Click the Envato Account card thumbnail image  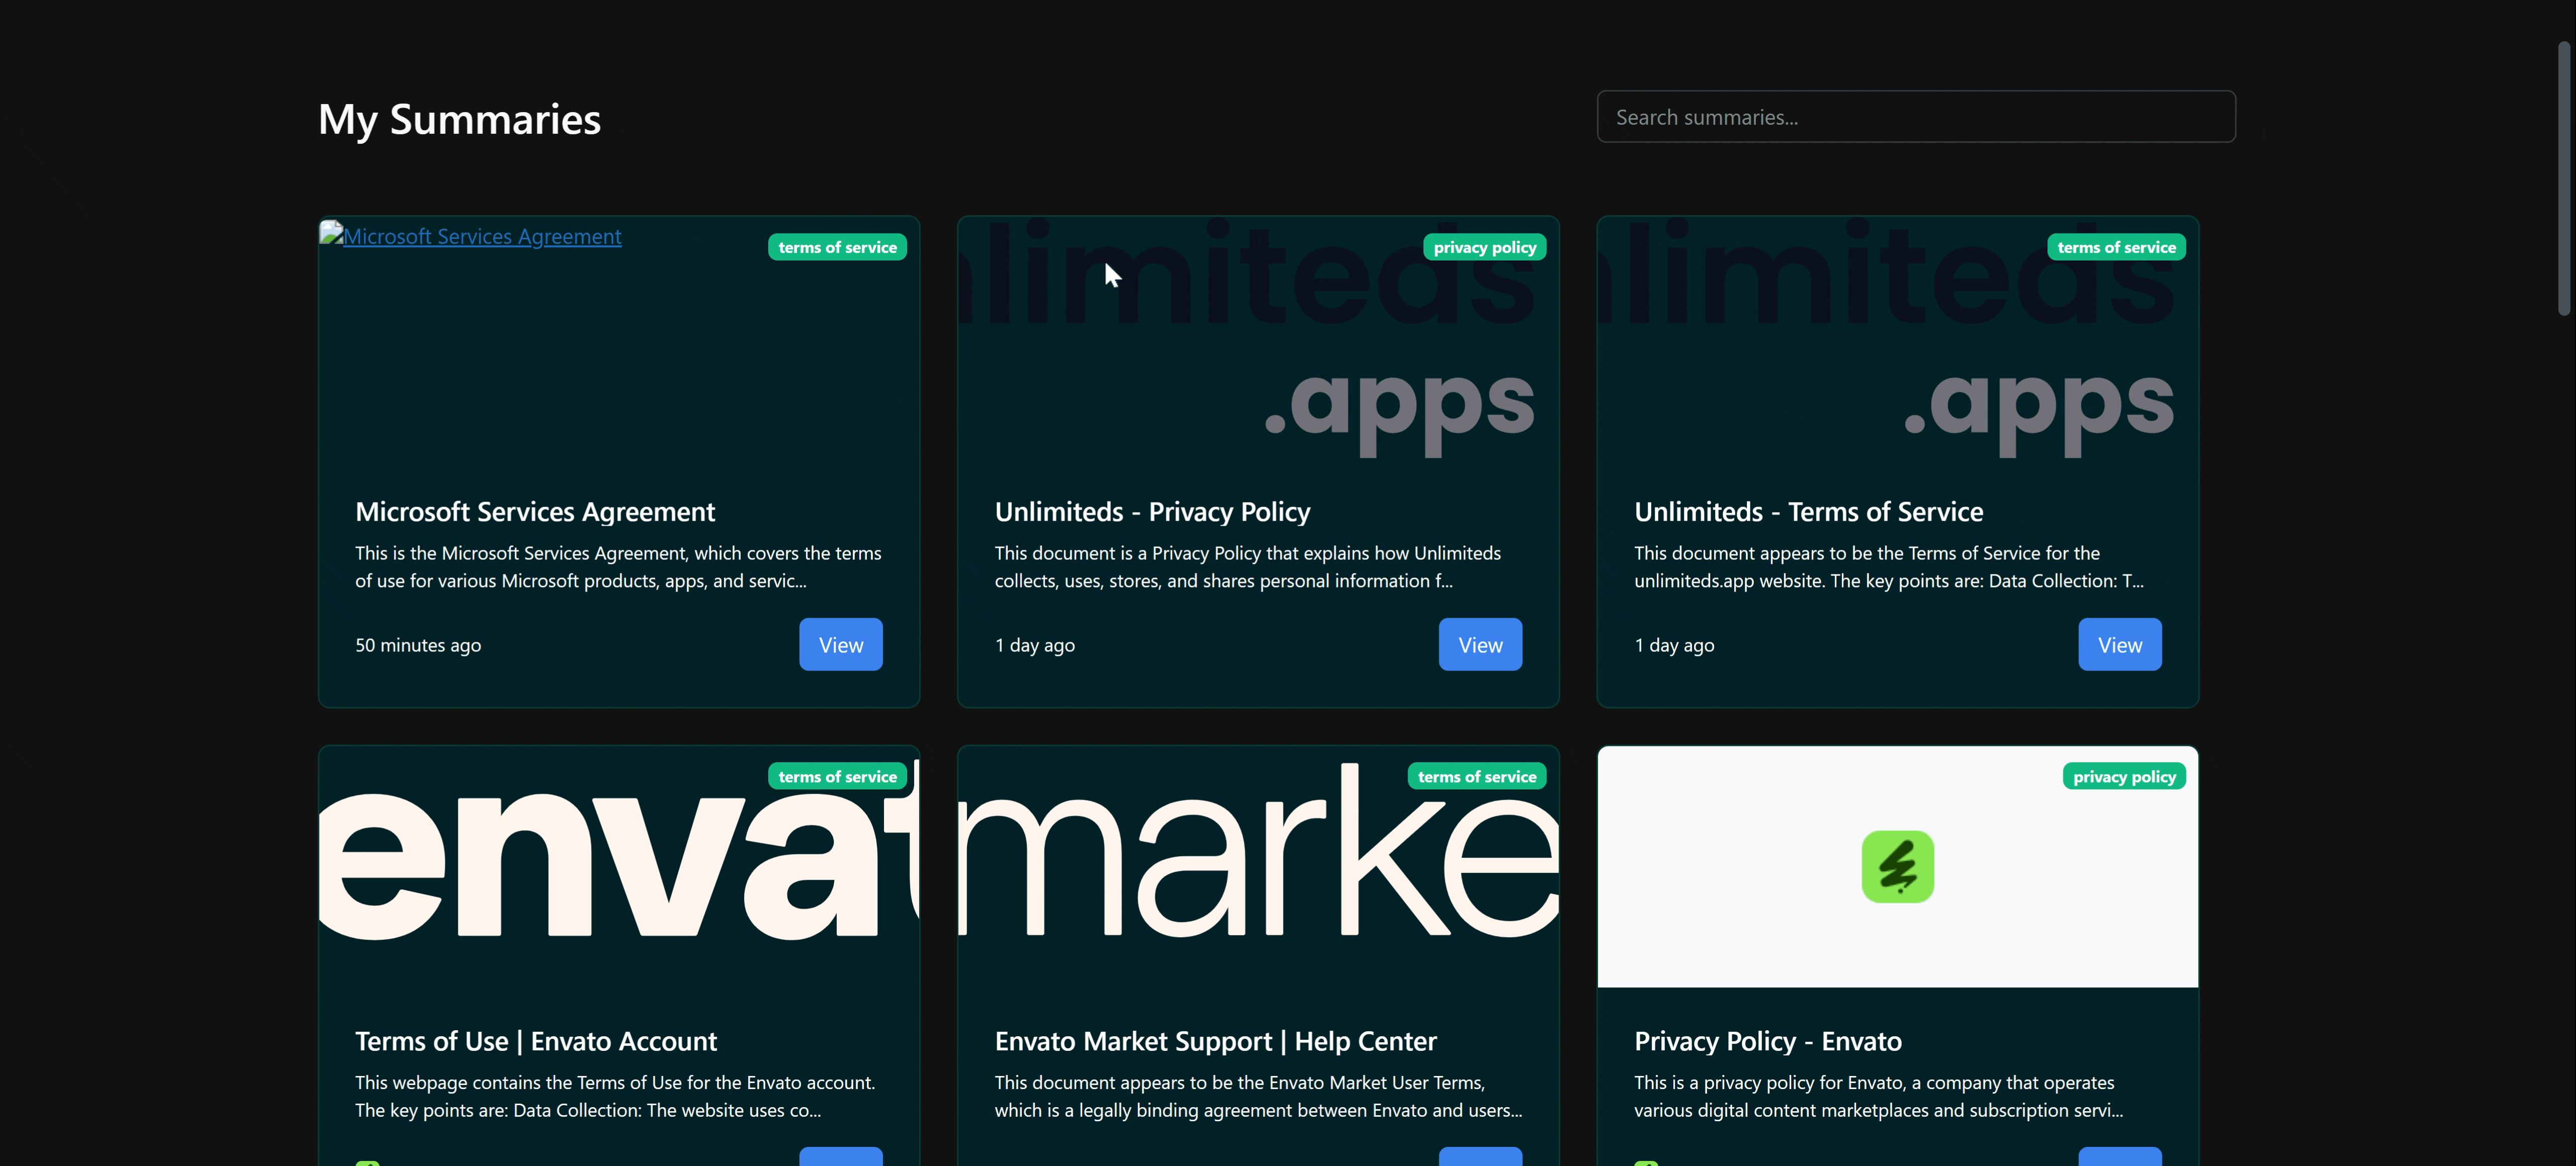(x=619, y=867)
